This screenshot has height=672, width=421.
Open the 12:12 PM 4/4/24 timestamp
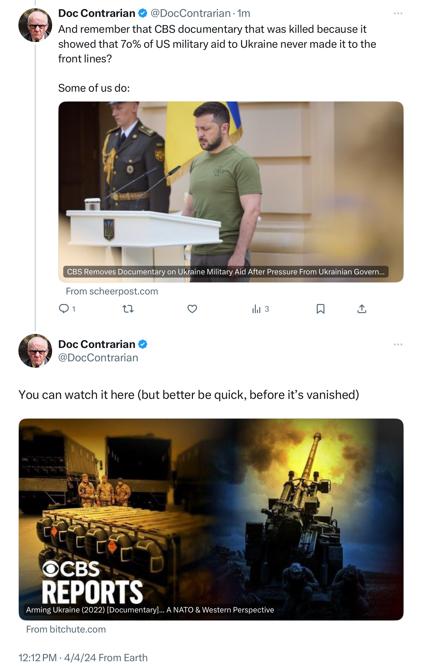click(57, 658)
